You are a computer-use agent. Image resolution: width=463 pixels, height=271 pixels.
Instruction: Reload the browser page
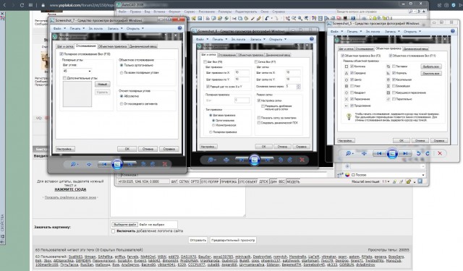[22, 5]
